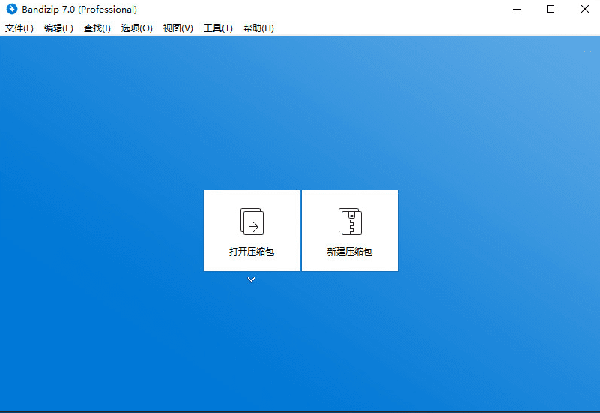Click the 打开压缩包 text label
Screen dimensions: 600x413
pos(252,252)
